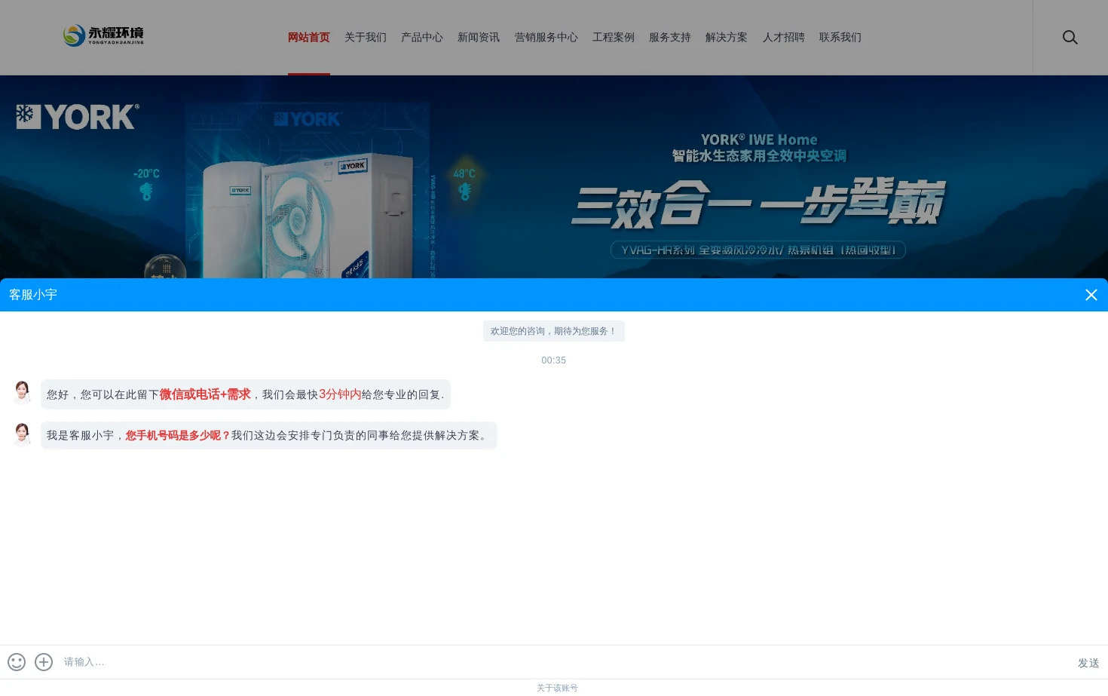Open the emoji smiley picker
This screenshot has width=1108, height=696.
[17, 662]
